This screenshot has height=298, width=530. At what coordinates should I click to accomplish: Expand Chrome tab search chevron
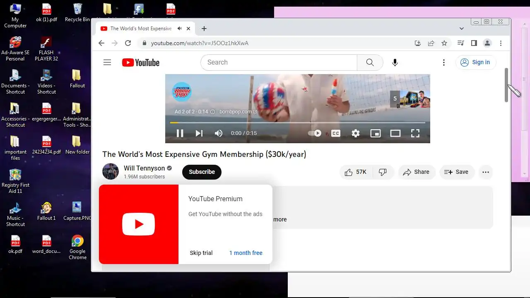pyautogui.click(x=462, y=29)
